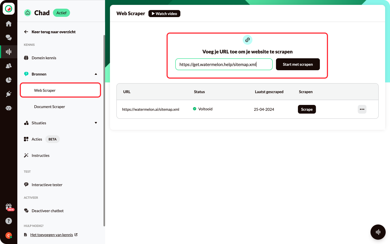390x244 pixels.
Task: Click the sidebar vertical scrollbar
Action: [x=104, y=130]
